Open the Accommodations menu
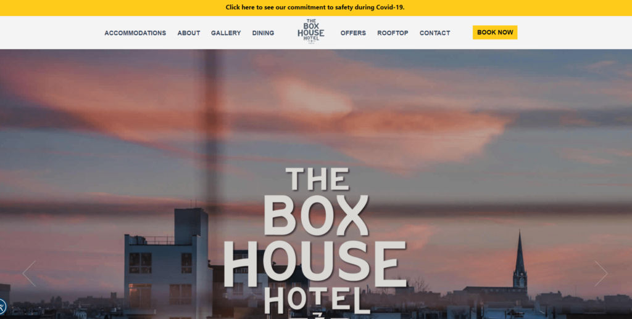The height and width of the screenshot is (319, 632). (x=135, y=33)
